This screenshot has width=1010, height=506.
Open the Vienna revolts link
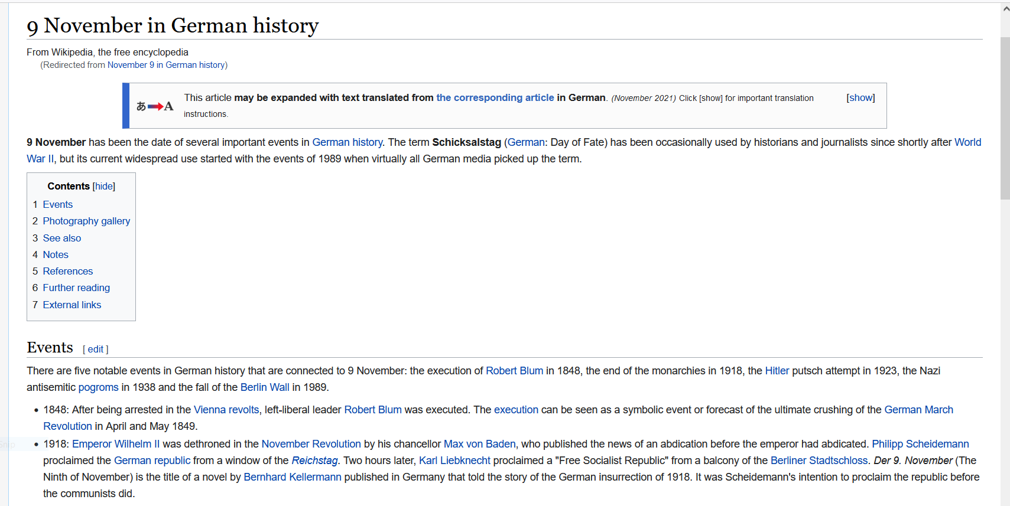226,410
